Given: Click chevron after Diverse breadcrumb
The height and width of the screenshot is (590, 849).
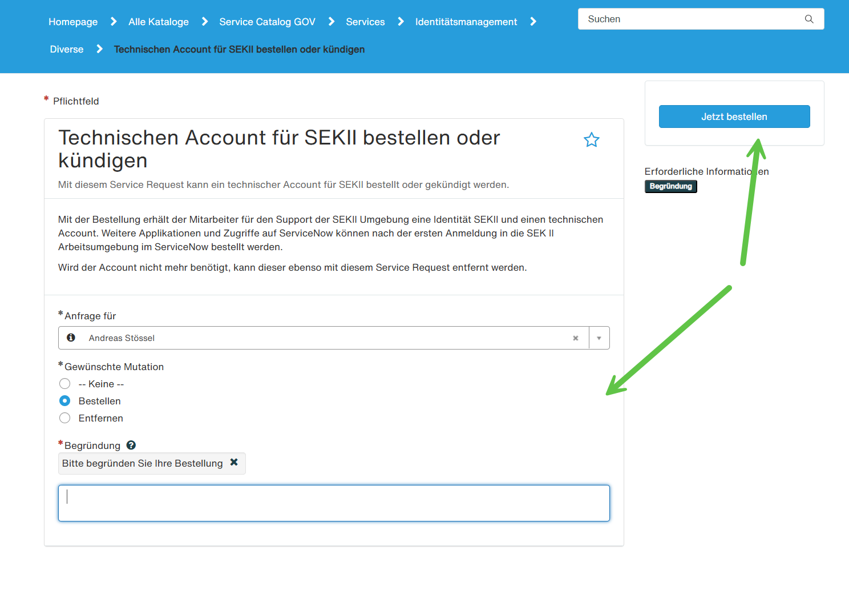Looking at the screenshot, I should pos(100,49).
